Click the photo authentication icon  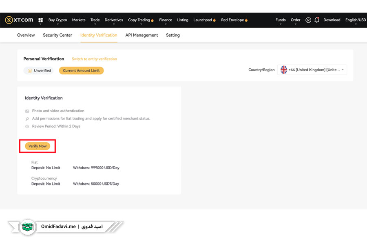tap(27, 111)
